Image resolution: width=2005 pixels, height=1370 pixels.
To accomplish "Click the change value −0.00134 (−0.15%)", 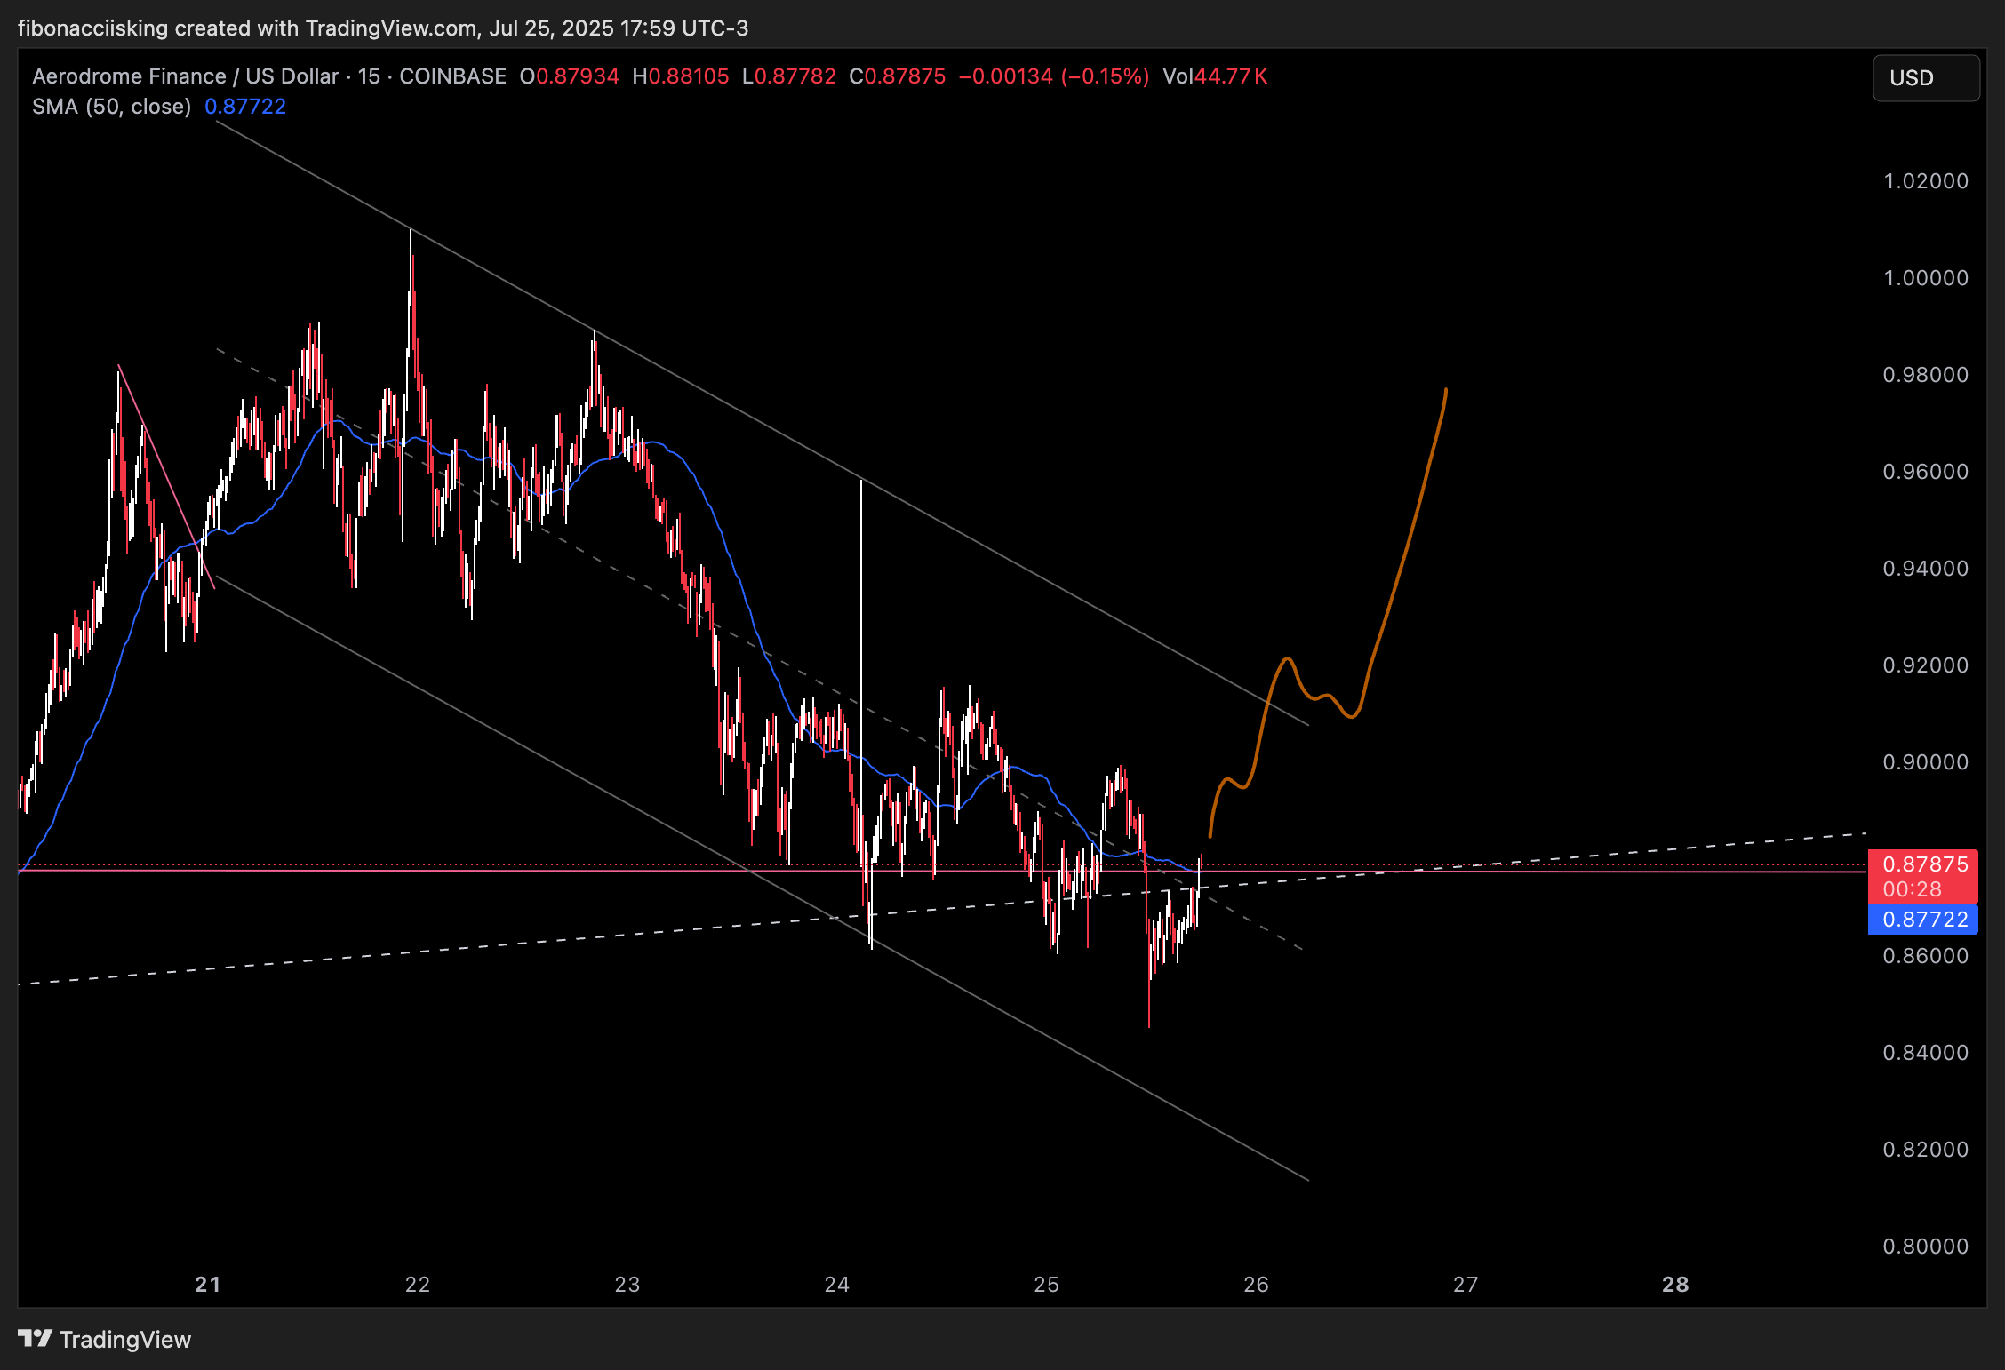I will (x=1054, y=76).
